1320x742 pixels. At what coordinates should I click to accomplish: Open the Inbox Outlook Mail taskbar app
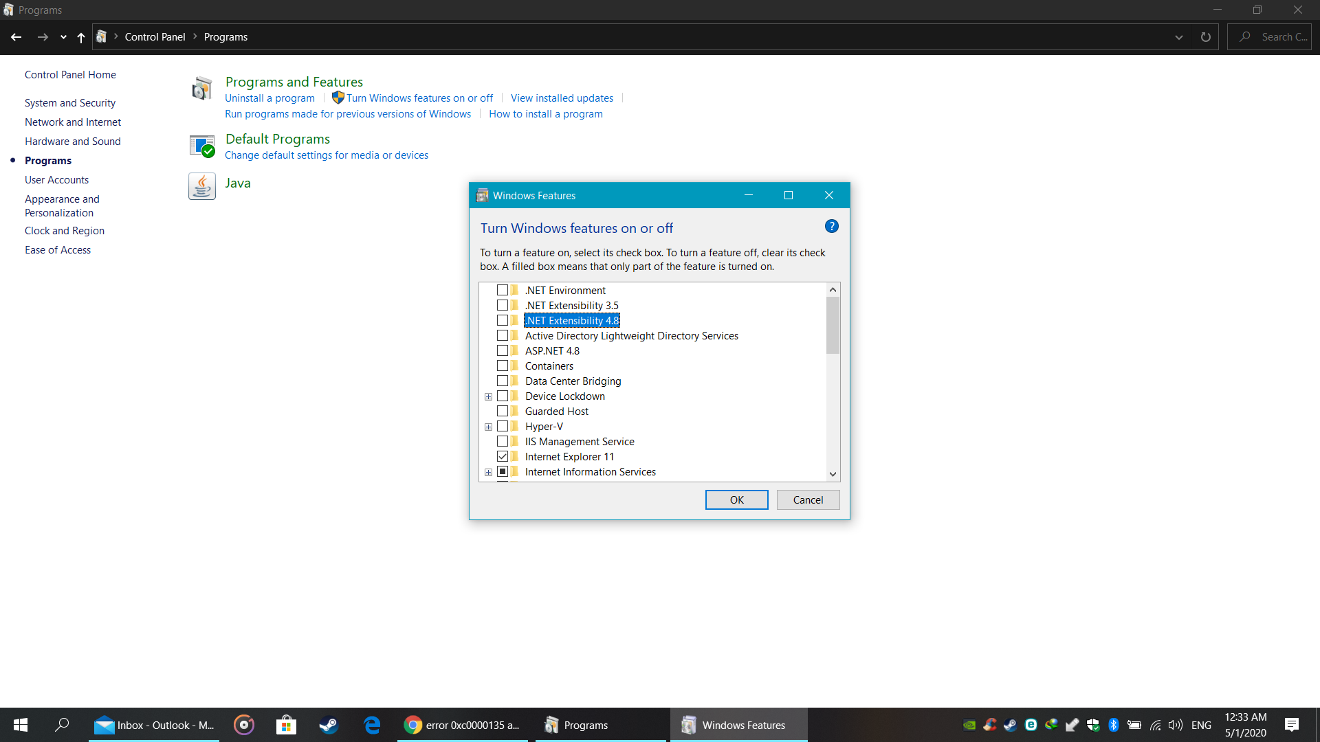point(154,725)
